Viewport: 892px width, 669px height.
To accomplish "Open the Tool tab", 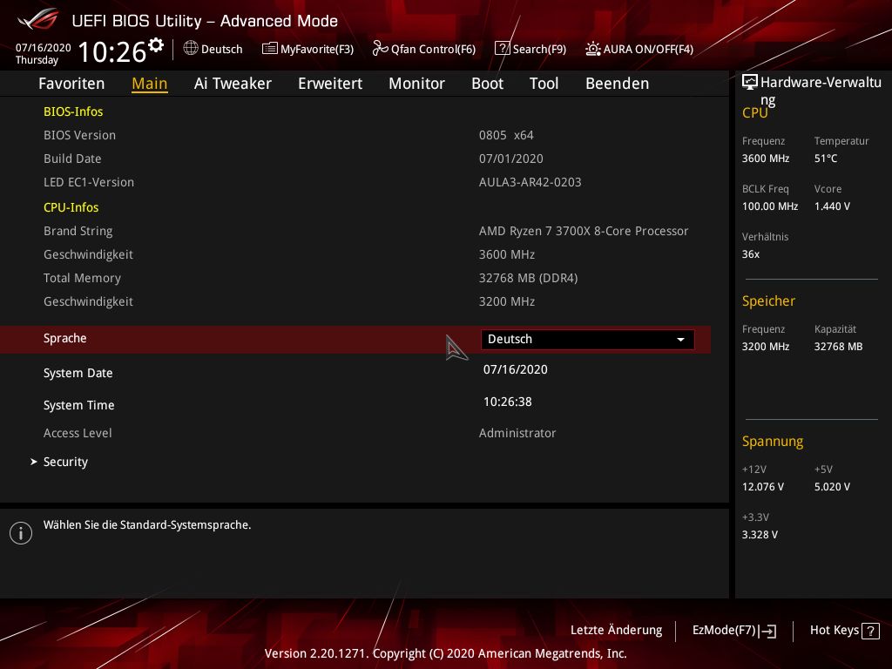I will tap(544, 83).
